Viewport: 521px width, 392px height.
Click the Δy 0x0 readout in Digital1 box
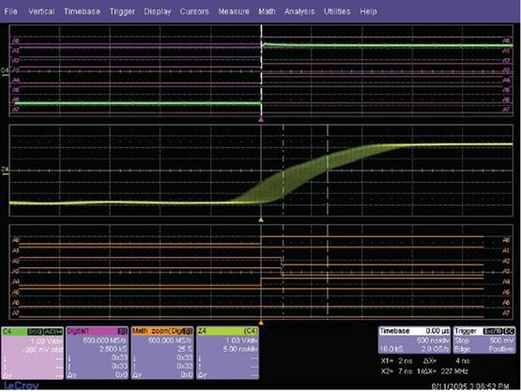(97, 375)
